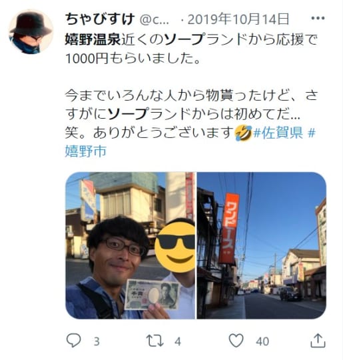Viewport: 343px width, 360px height.
Task: View the left photo with 1000 yen bill
Action: (x=131, y=245)
